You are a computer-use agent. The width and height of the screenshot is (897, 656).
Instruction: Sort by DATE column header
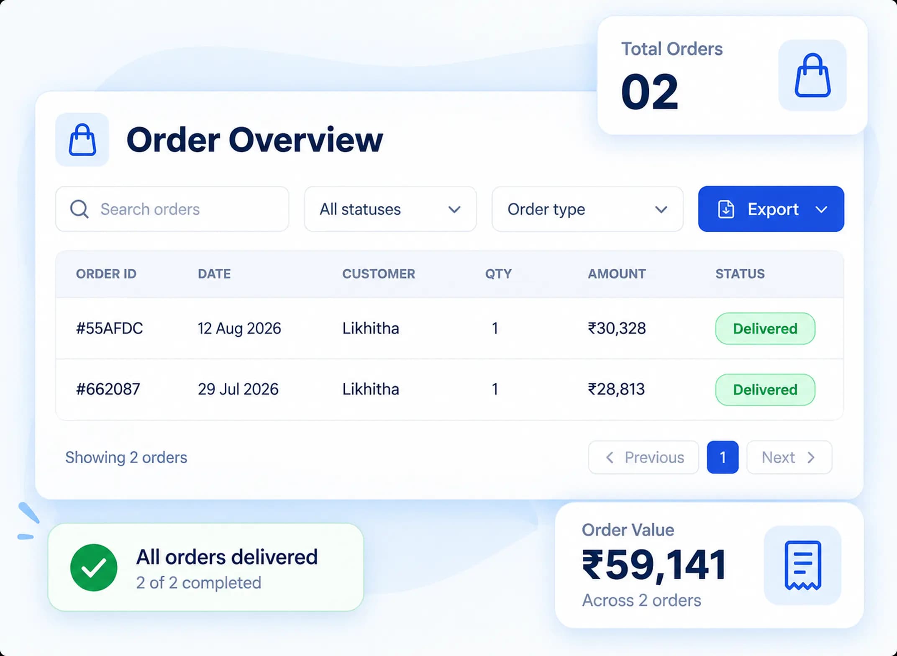[x=214, y=274]
